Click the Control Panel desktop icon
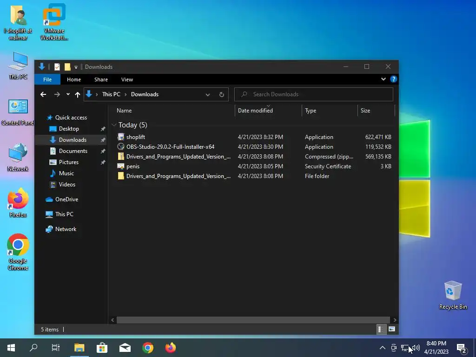Viewport: 476px width, 357px height. [18, 112]
